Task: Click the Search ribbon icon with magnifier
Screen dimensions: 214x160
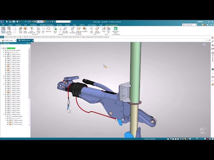Action: 32,30
